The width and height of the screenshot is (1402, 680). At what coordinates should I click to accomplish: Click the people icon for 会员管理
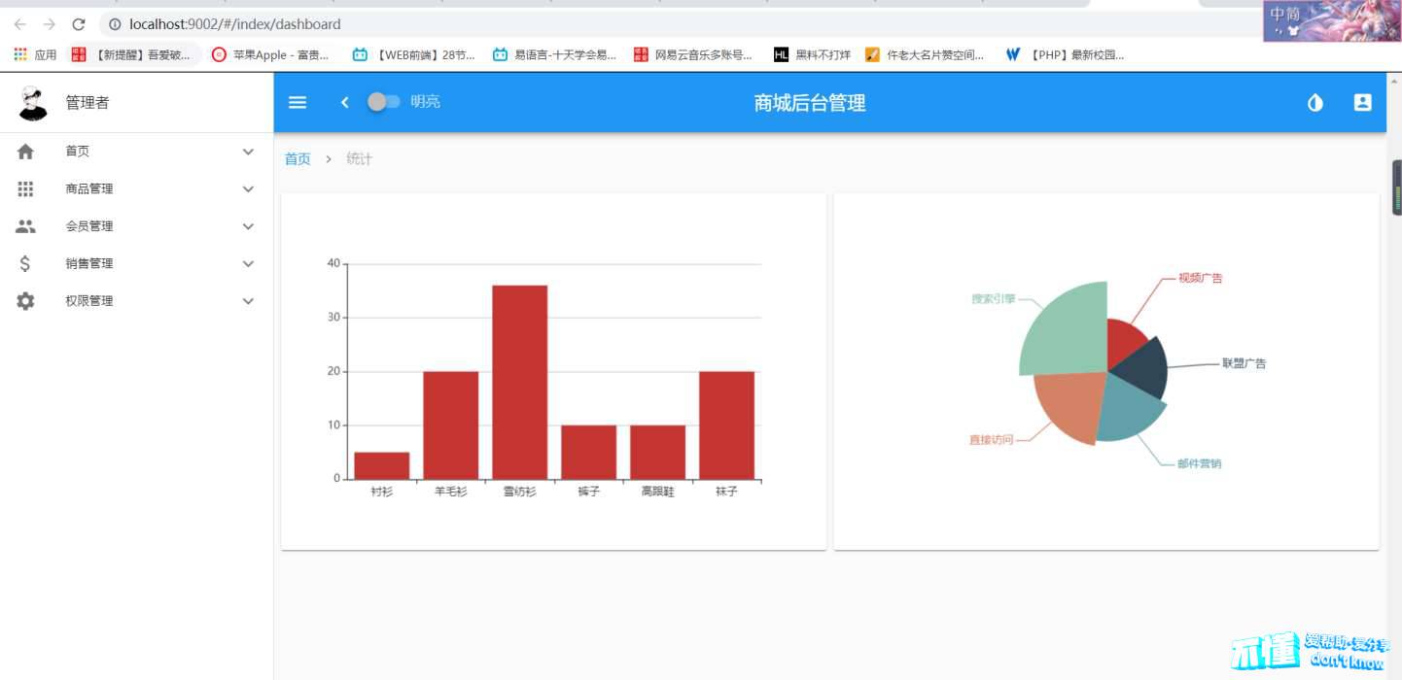[x=25, y=226]
